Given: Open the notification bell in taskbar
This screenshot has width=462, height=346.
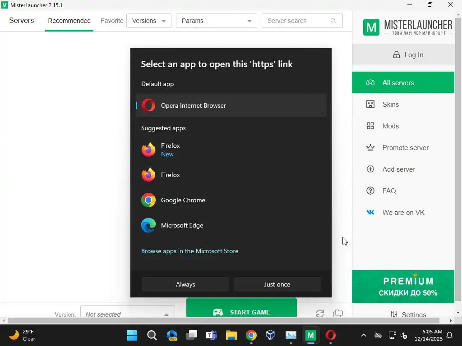Looking at the screenshot, I should 450,335.
